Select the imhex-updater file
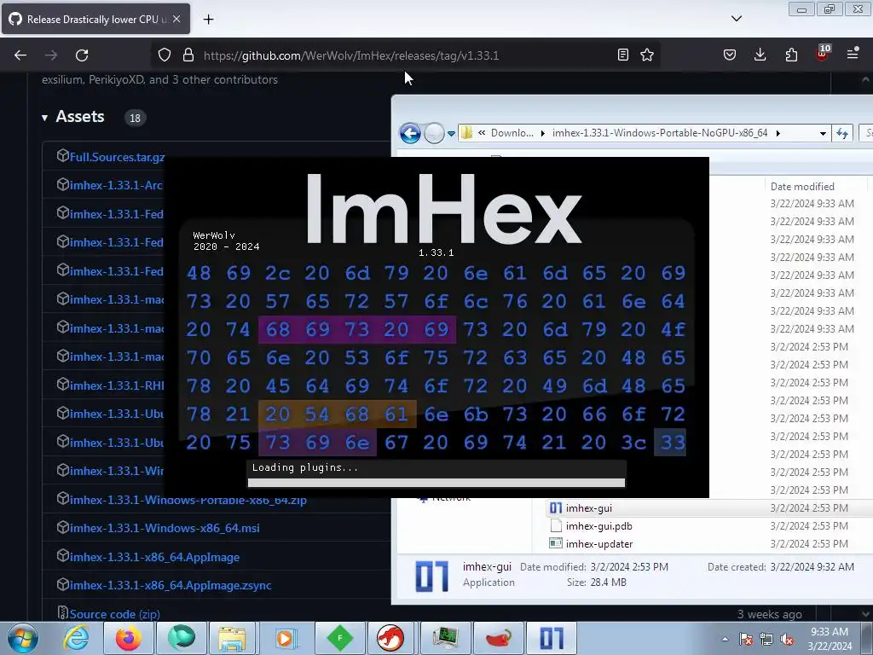Viewport: 873px width, 655px height. 599,543
